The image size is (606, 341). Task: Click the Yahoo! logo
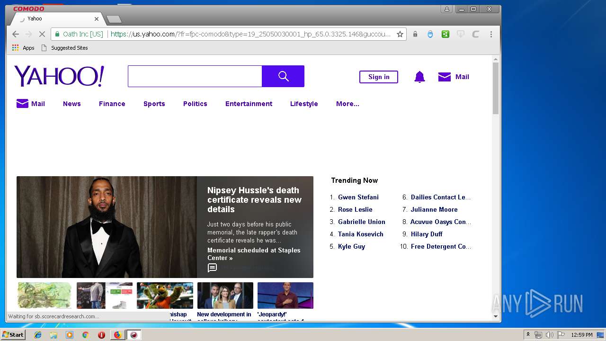point(59,76)
